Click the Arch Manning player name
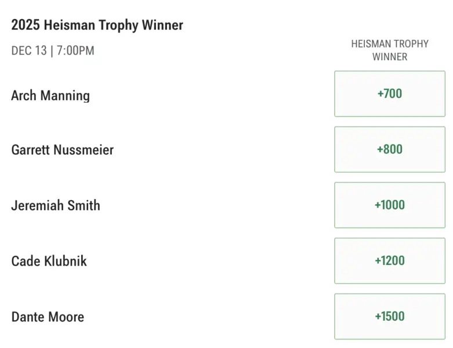Viewport: 453px width, 348px height. coord(50,95)
